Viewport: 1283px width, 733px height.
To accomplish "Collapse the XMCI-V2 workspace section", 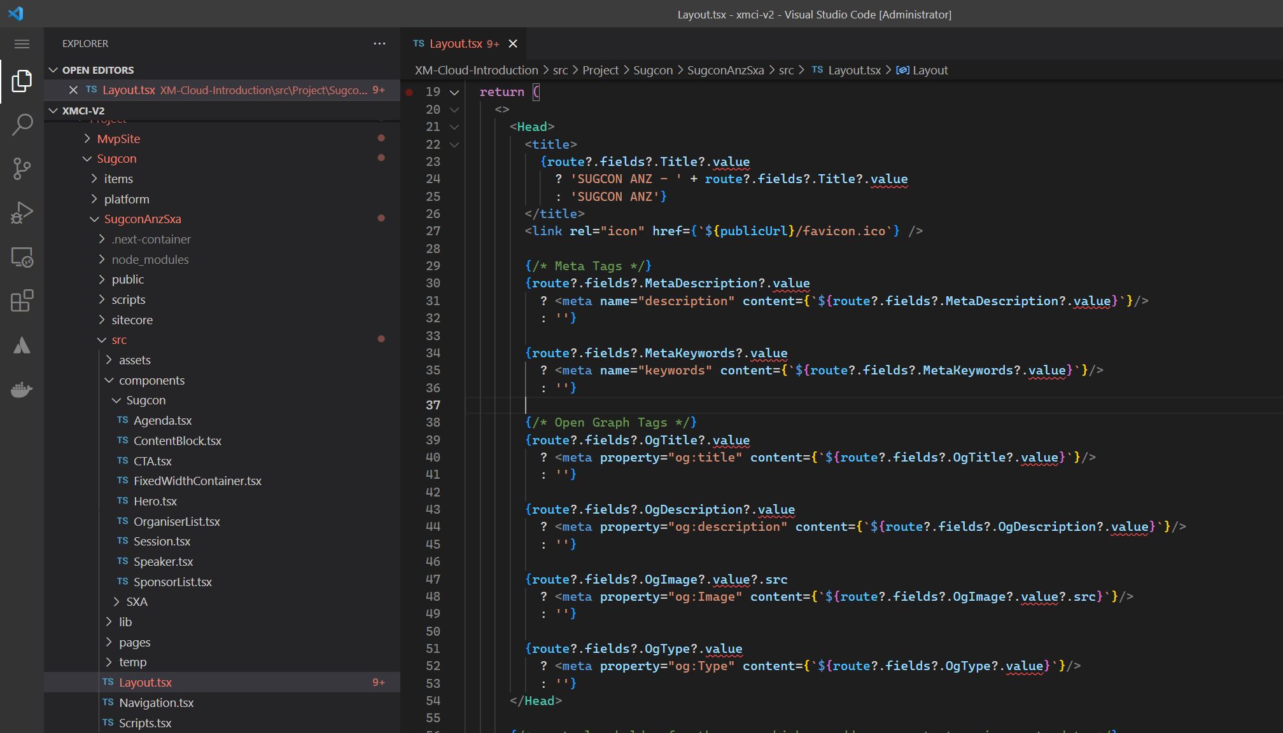I will [x=53, y=111].
